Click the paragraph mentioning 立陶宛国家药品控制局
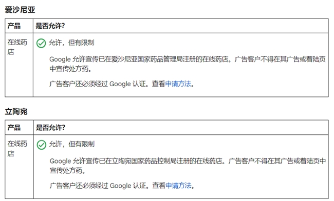Screen dimensions: 334x201 (x=188, y=166)
